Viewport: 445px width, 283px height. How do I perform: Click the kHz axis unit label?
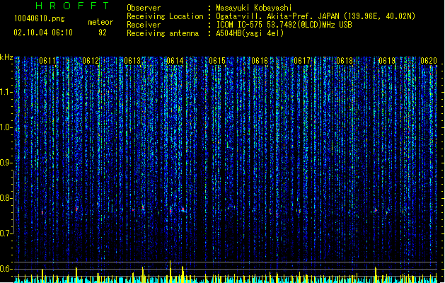tap(6, 57)
